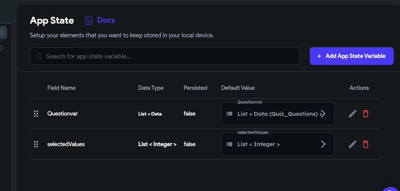The image size is (400, 191).
Task: Click the Field Name column header
Action: pos(61,88)
